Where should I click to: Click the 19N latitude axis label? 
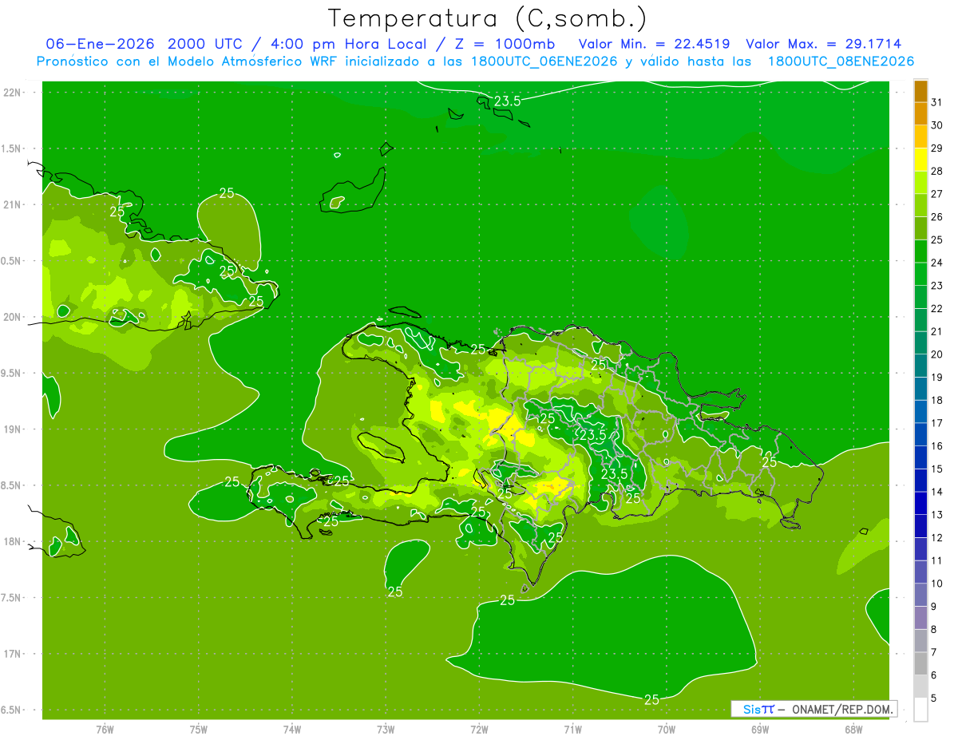click(12, 429)
